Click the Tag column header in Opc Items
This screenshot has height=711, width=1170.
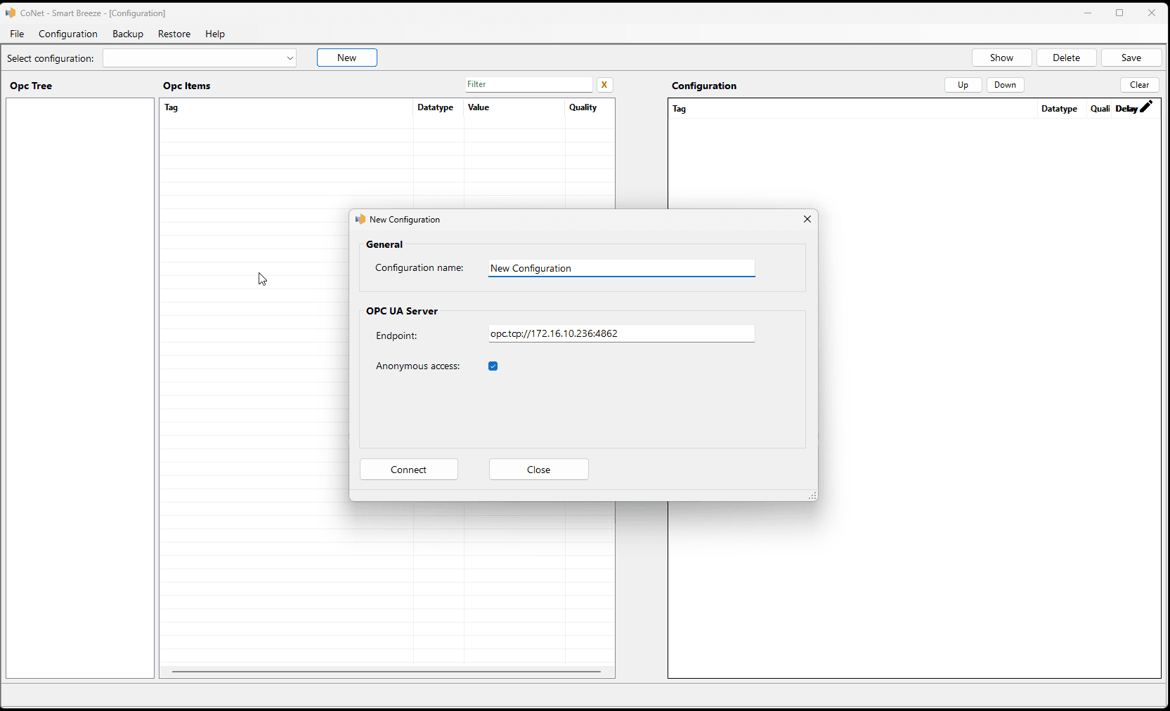click(287, 107)
